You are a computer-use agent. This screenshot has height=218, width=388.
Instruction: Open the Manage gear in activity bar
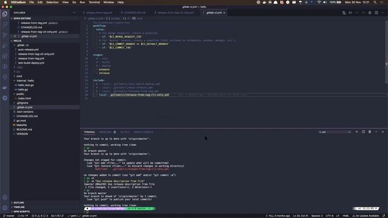click(x=5, y=208)
